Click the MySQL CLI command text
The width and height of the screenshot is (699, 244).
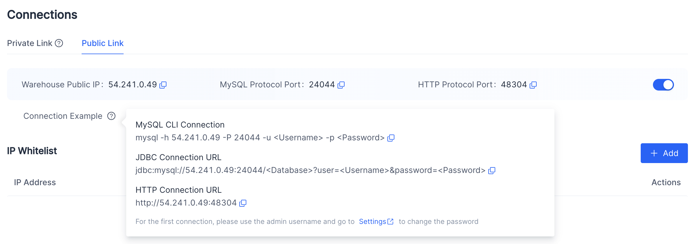[x=260, y=138]
